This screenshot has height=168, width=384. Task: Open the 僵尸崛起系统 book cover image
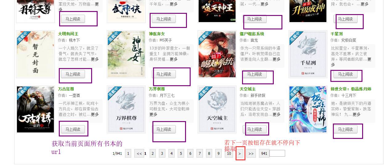[217, 54]
